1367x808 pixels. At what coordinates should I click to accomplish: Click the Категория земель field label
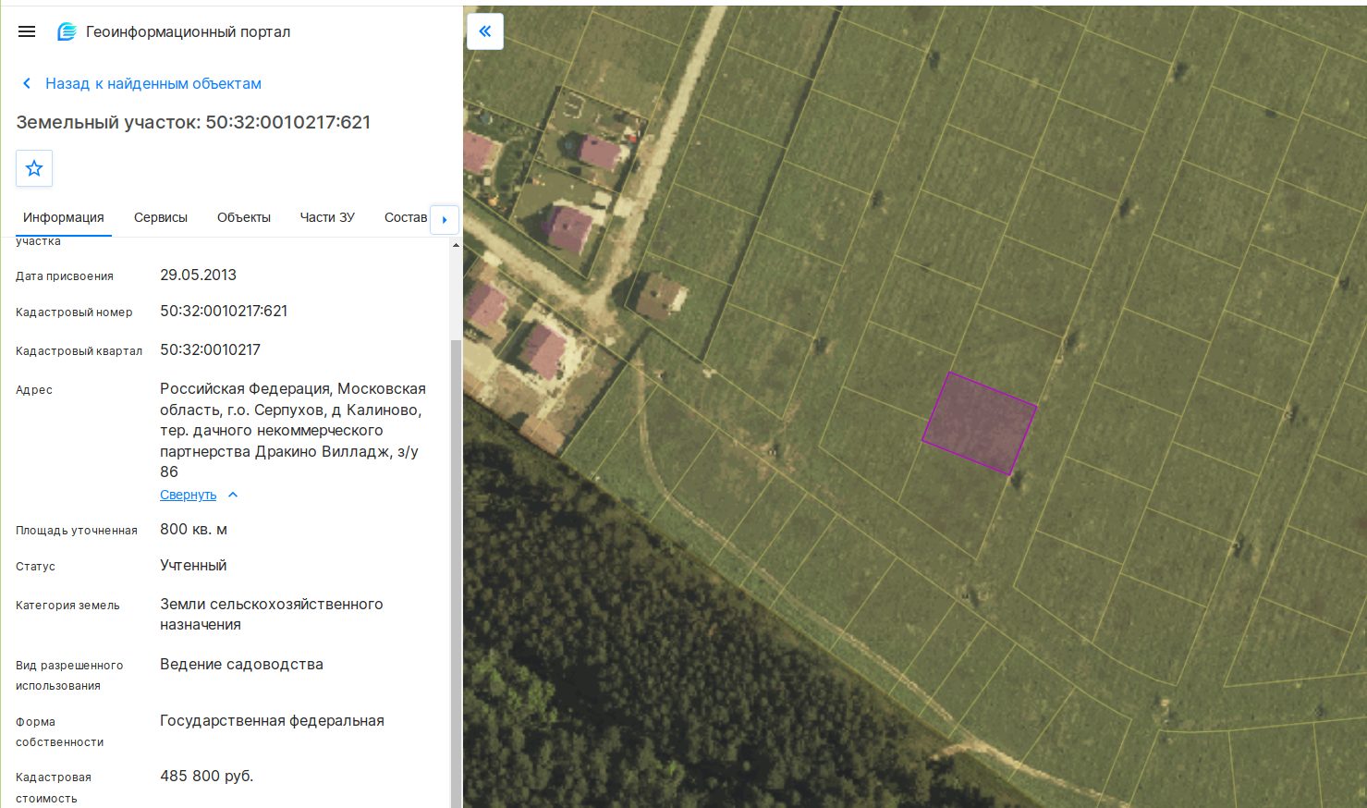point(67,606)
